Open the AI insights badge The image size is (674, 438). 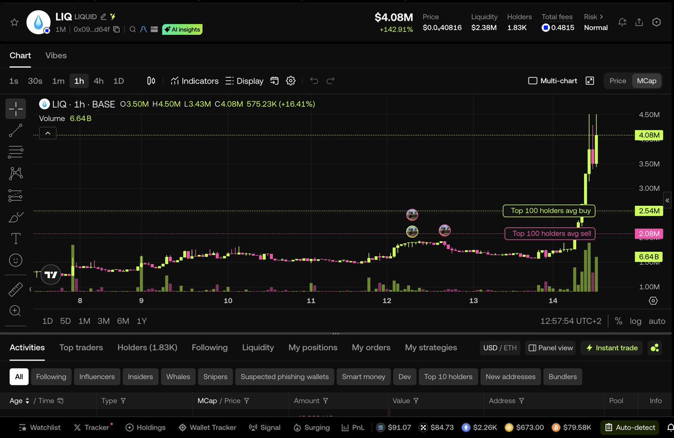182,29
